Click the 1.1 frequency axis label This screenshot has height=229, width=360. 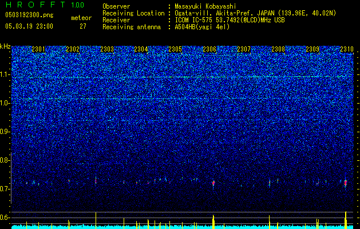click(x=5, y=74)
